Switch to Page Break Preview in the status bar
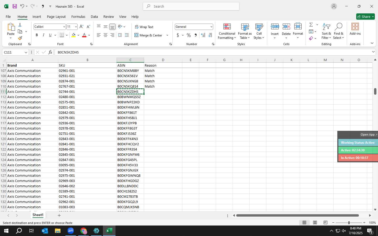 coord(325,223)
